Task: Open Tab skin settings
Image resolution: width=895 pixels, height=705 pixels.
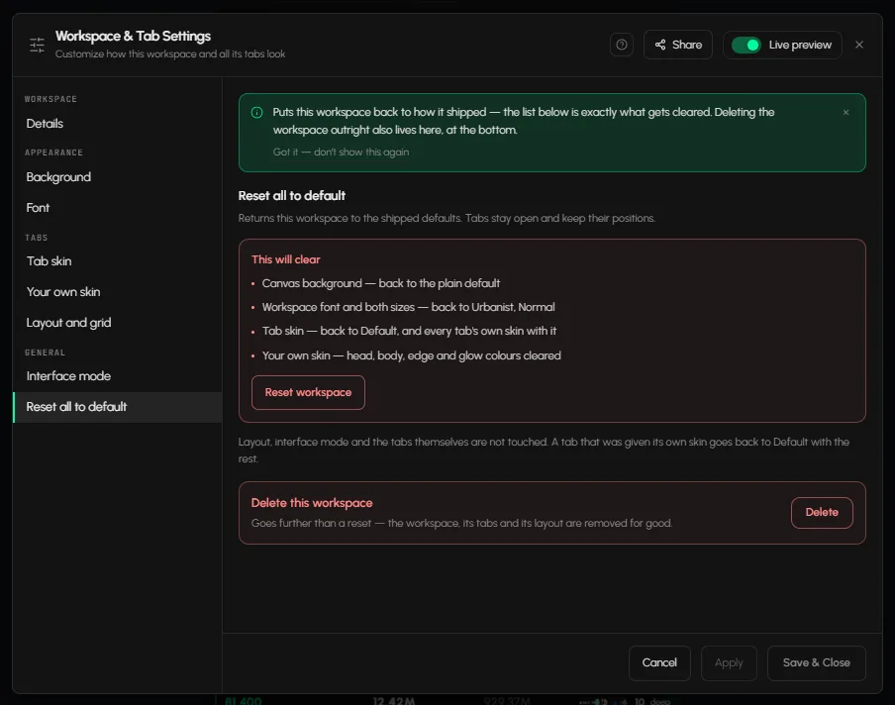Action: pyautogui.click(x=117, y=260)
